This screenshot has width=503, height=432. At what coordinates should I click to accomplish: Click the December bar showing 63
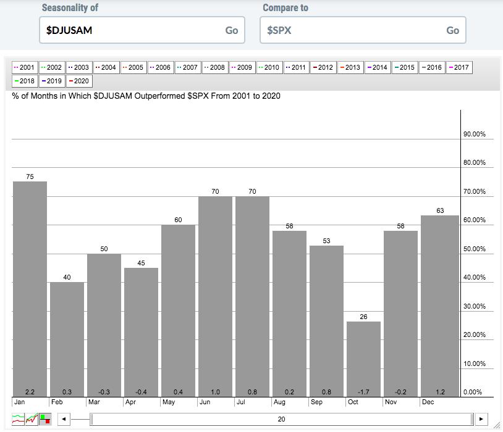click(x=439, y=305)
